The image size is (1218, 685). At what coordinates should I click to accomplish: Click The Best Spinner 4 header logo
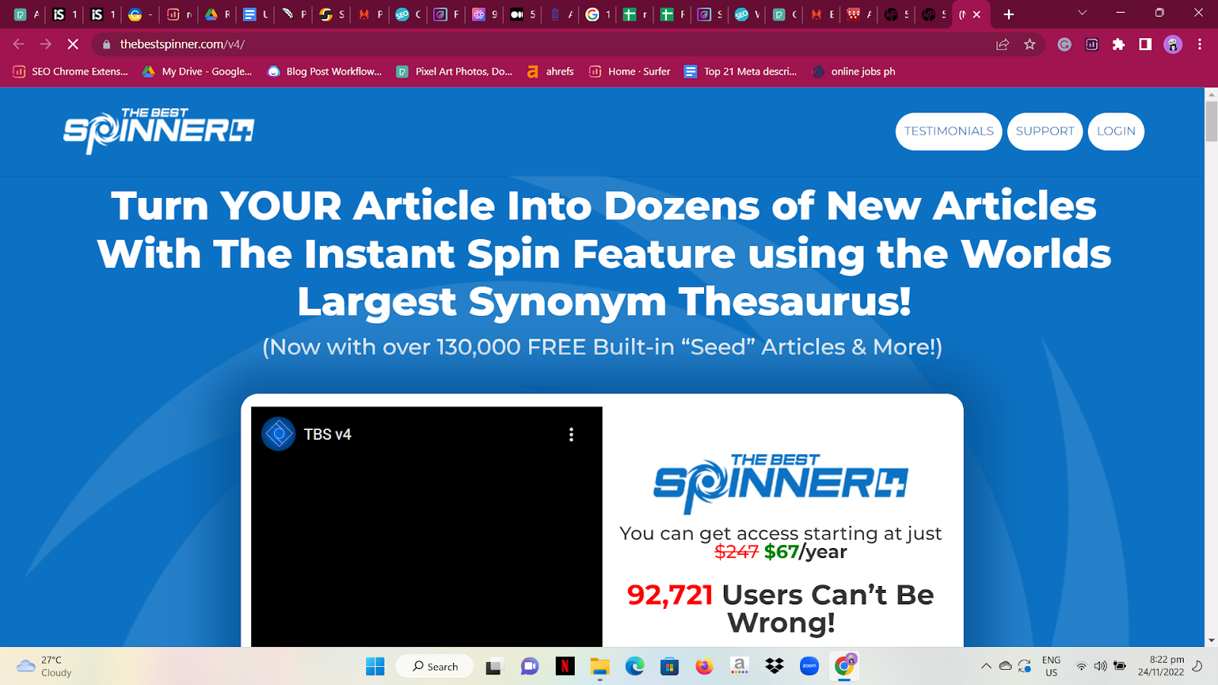[x=159, y=131]
